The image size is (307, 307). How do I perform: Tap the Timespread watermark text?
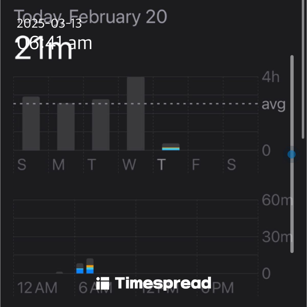163,283
